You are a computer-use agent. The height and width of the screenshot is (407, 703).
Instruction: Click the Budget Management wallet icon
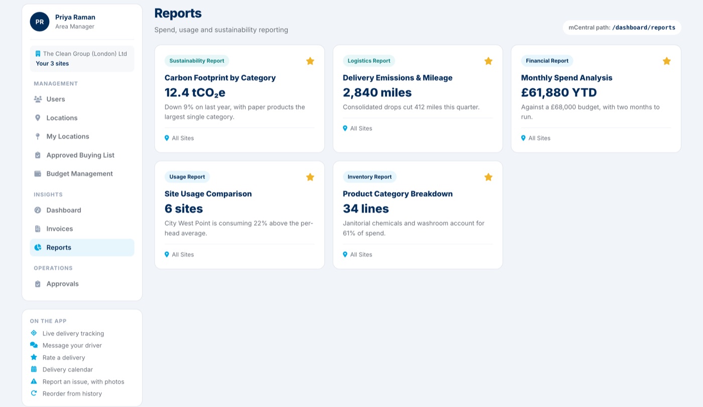tap(38, 174)
